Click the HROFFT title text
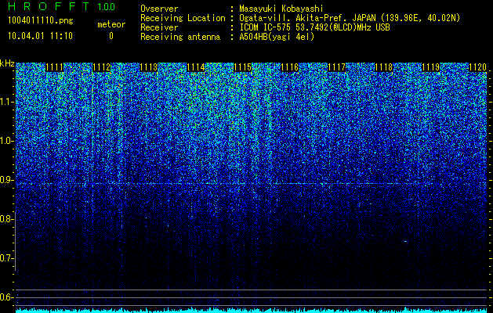Image resolution: width=493 pixels, height=313 pixels. pyautogui.click(x=49, y=6)
